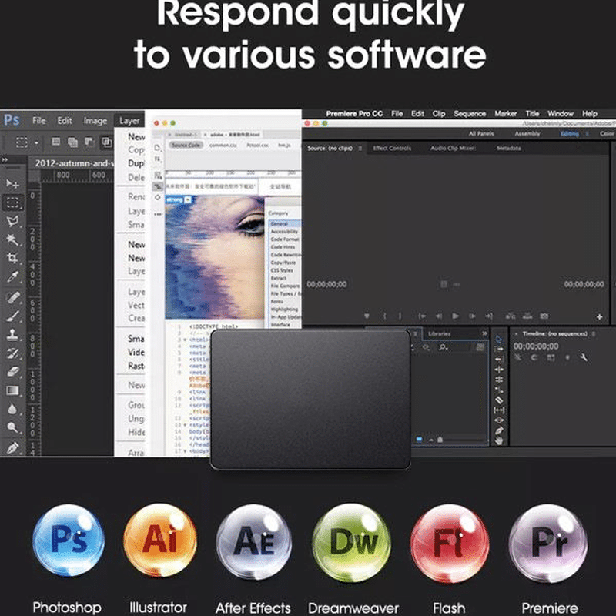Enable Subtract from Selection mode
The height and width of the screenshot is (616, 616).
89,142
